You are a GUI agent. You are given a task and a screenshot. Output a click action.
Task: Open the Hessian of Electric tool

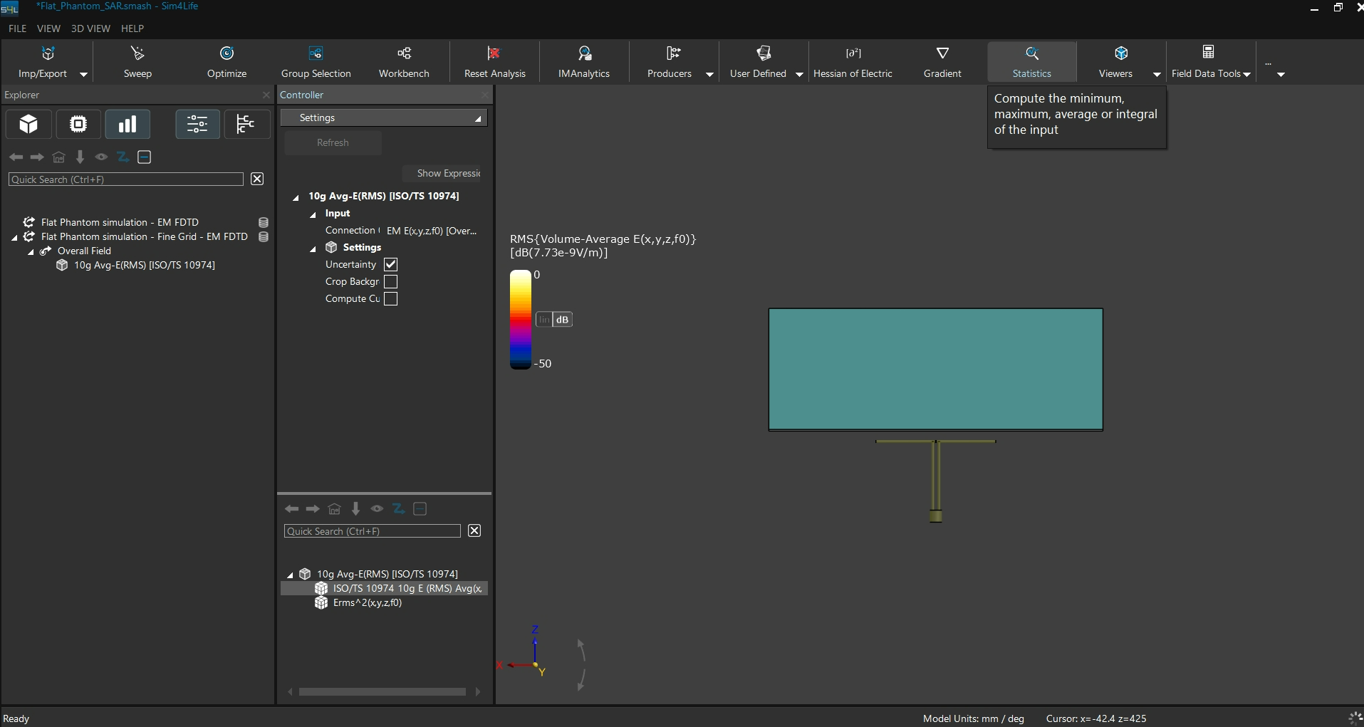click(x=853, y=62)
